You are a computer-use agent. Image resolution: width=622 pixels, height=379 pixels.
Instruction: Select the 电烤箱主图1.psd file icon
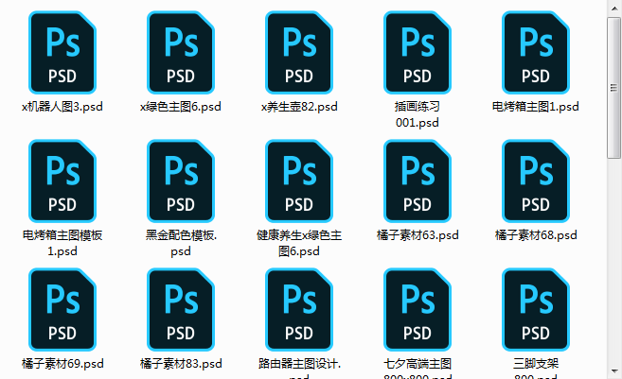536,52
